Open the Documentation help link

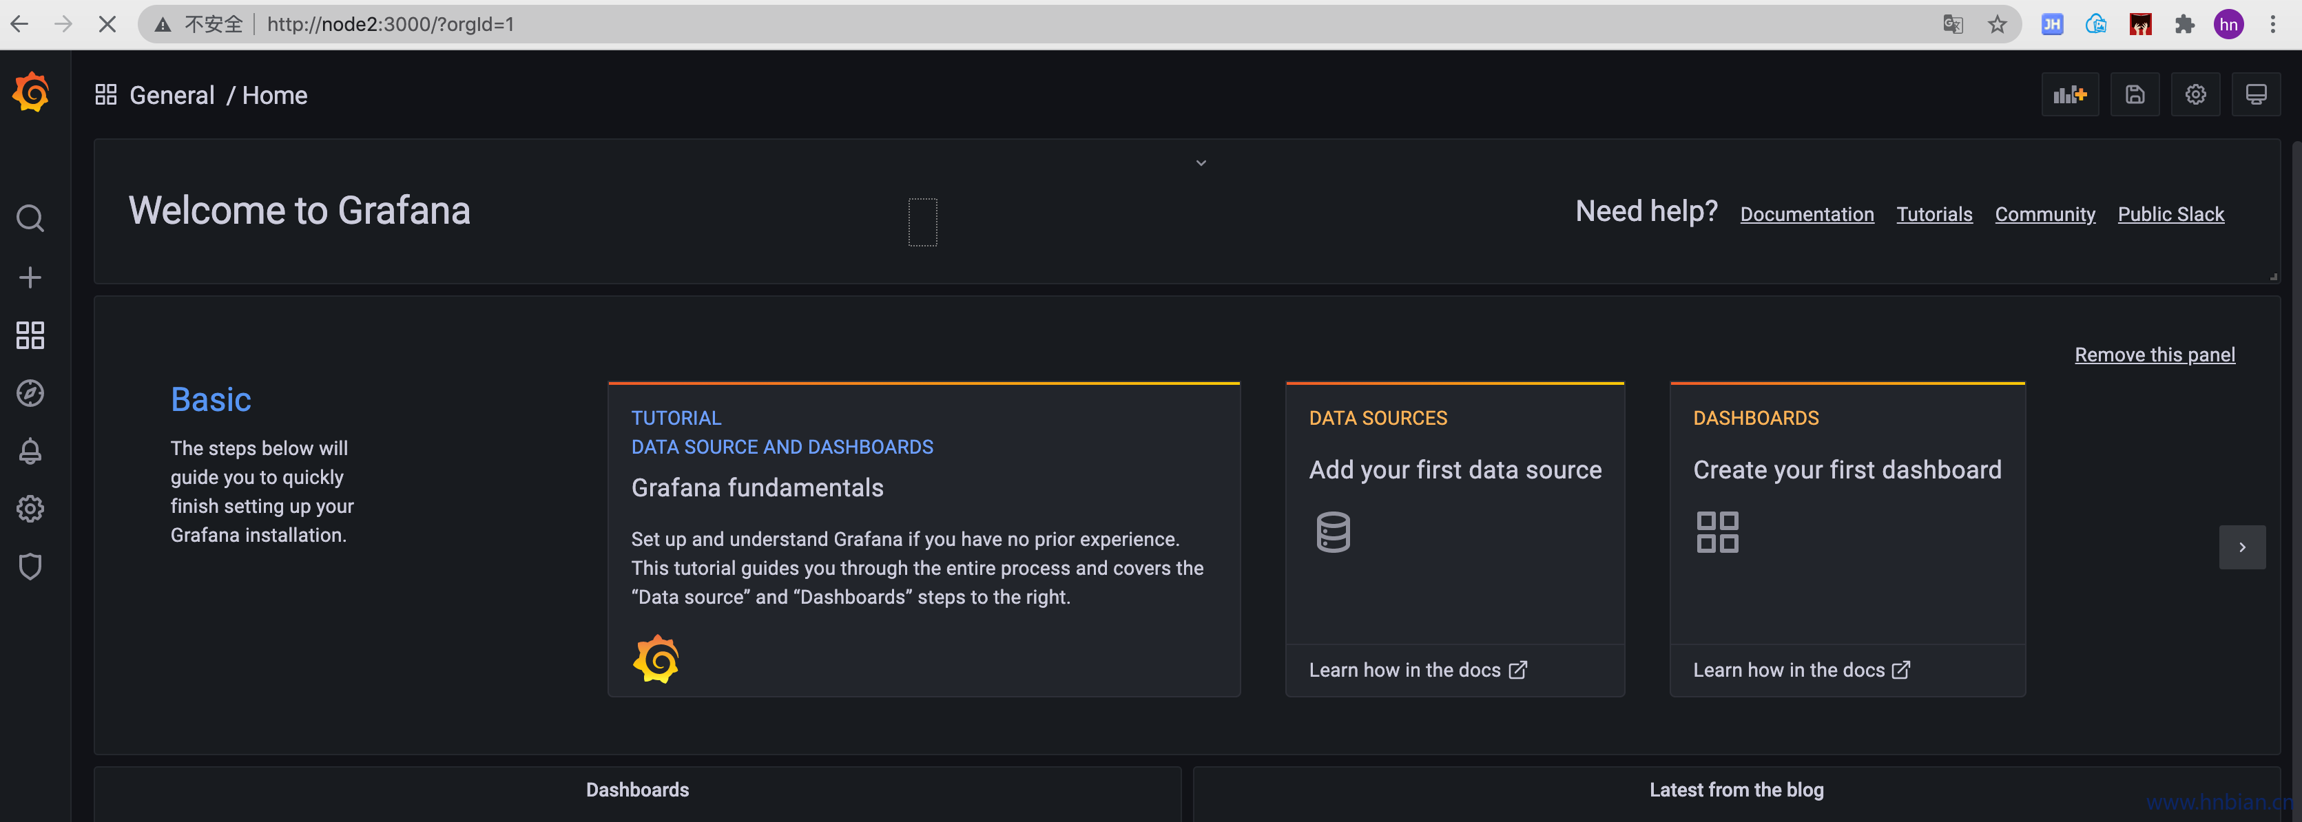1806,214
